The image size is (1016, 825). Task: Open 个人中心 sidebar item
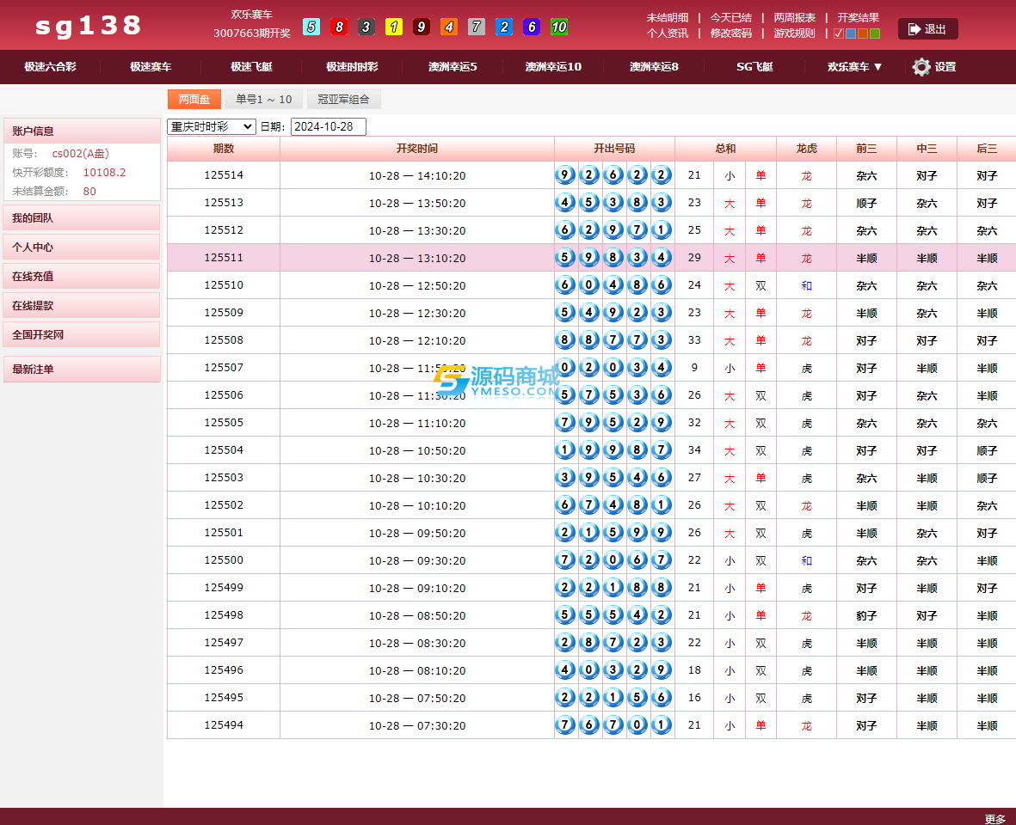pos(82,247)
